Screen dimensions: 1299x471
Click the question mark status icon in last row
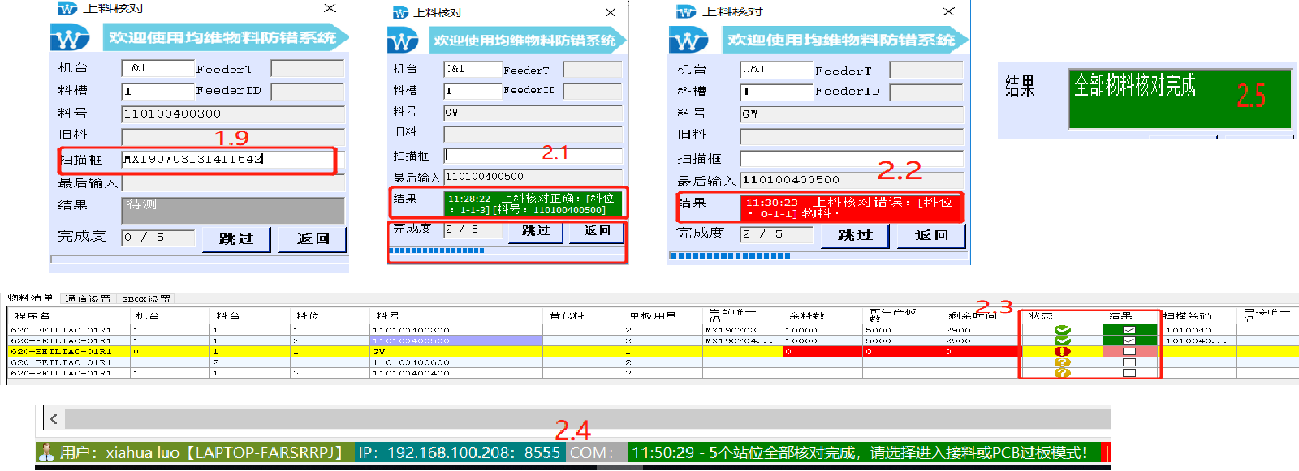[x=1062, y=373]
